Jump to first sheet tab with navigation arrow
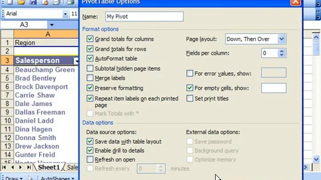This screenshot has height=180, width=321. [x=4, y=167]
